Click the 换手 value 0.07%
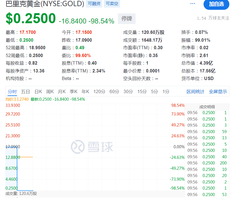The image size is (238, 198). pyautogui.click(x=201, y=32)
